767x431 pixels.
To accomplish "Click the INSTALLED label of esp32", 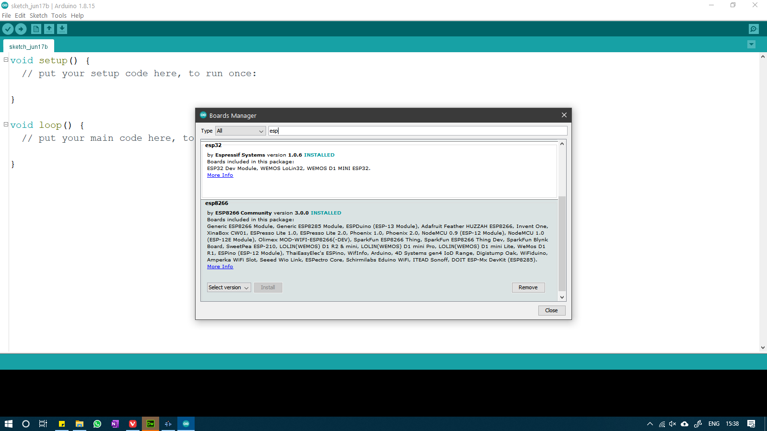I will pyautogui.click(x=319, y=155).
